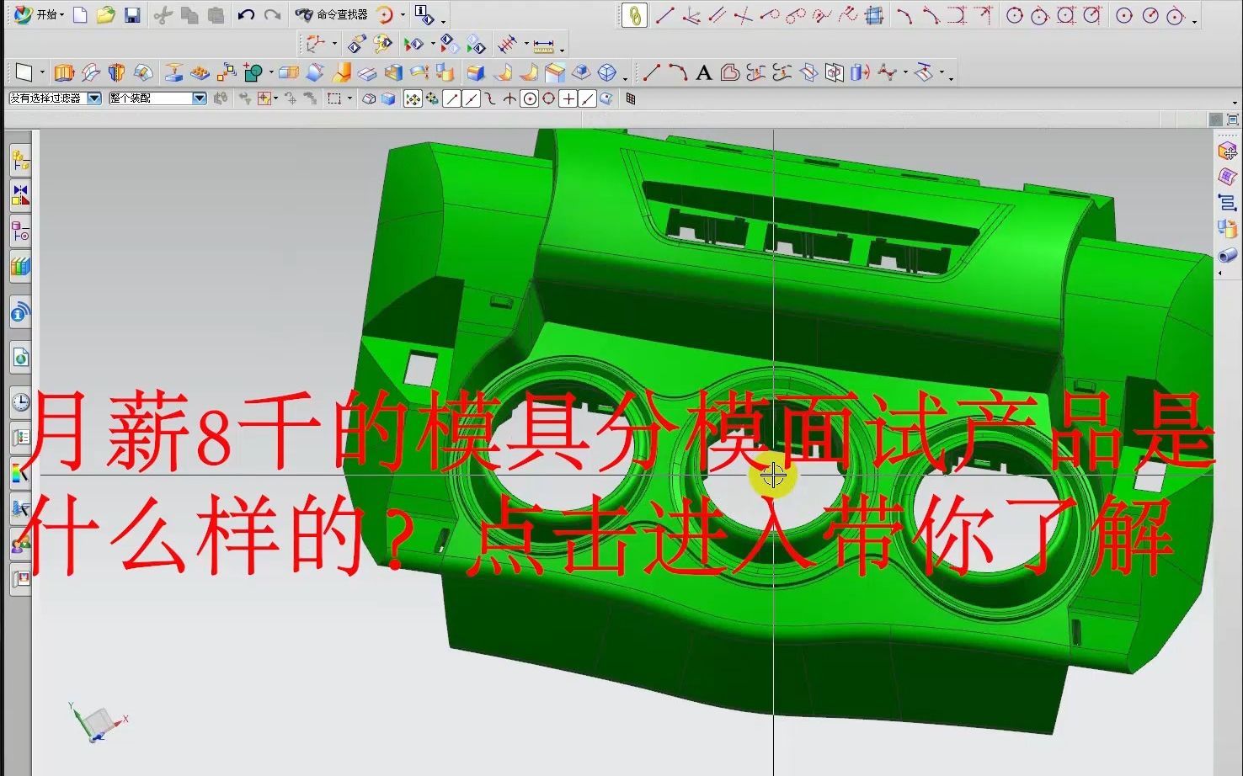Toggle the Center Point snap option
Screen dimensions: 1243x776
click(531, 98)
